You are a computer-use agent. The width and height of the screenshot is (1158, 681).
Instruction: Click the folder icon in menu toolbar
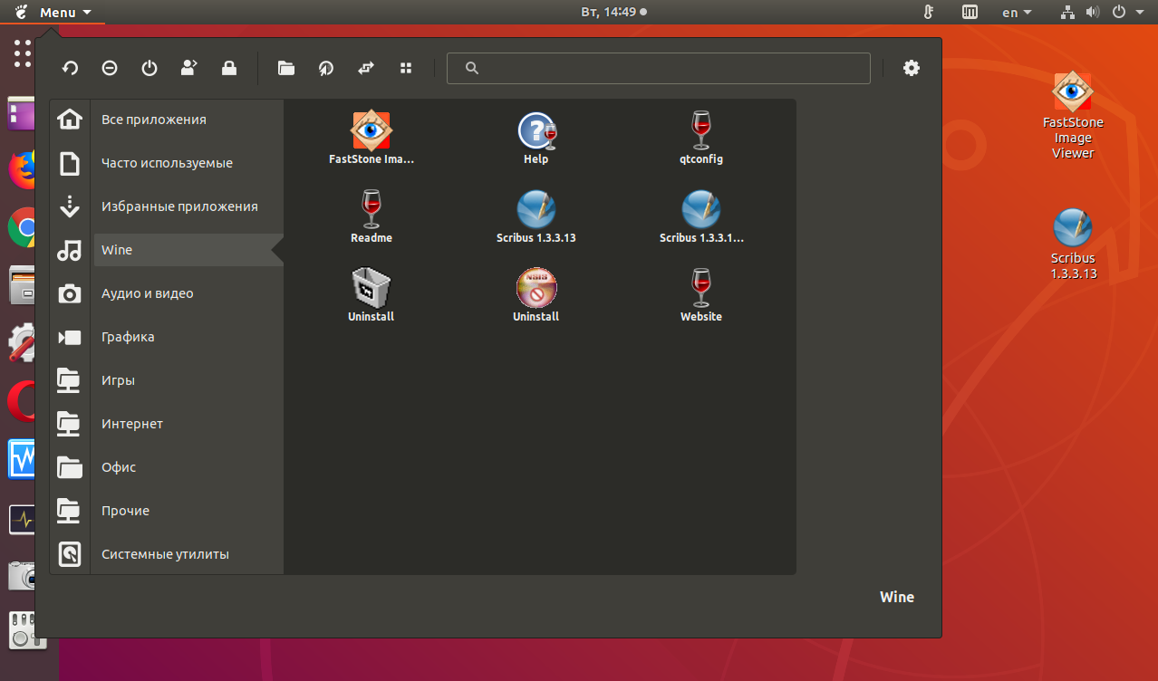click(286, 68)
